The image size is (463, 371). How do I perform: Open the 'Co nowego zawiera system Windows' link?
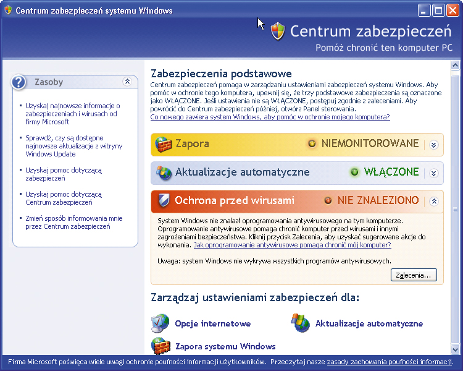coord(270,117)
